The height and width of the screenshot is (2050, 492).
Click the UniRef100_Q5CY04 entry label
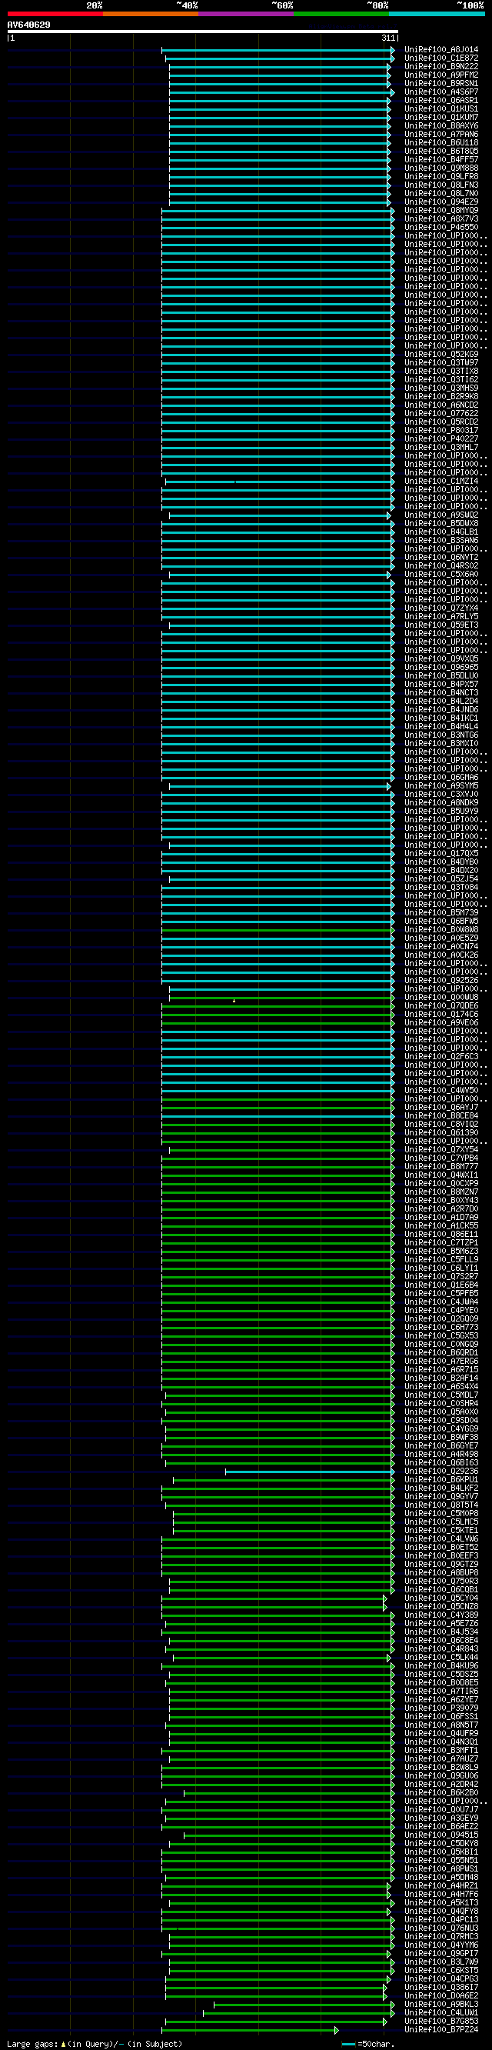(441, 1598)
